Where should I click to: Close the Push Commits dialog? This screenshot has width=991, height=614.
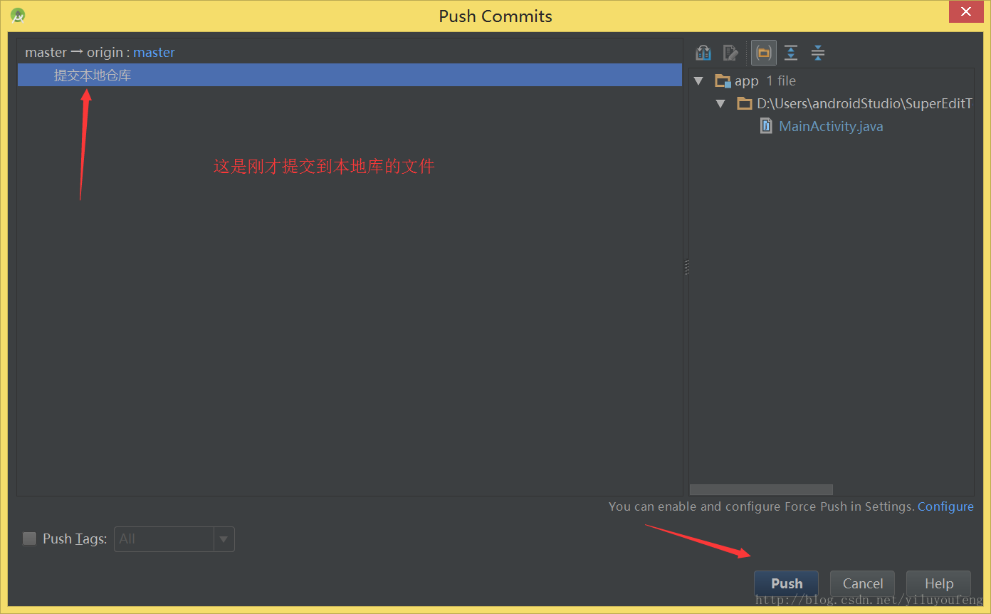[x=965, y=12]
